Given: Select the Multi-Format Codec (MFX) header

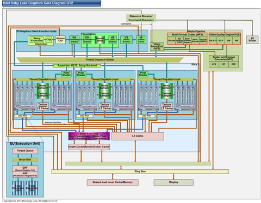Looking at the screenshot, I should pyautogui.click(x=187, y=34).
